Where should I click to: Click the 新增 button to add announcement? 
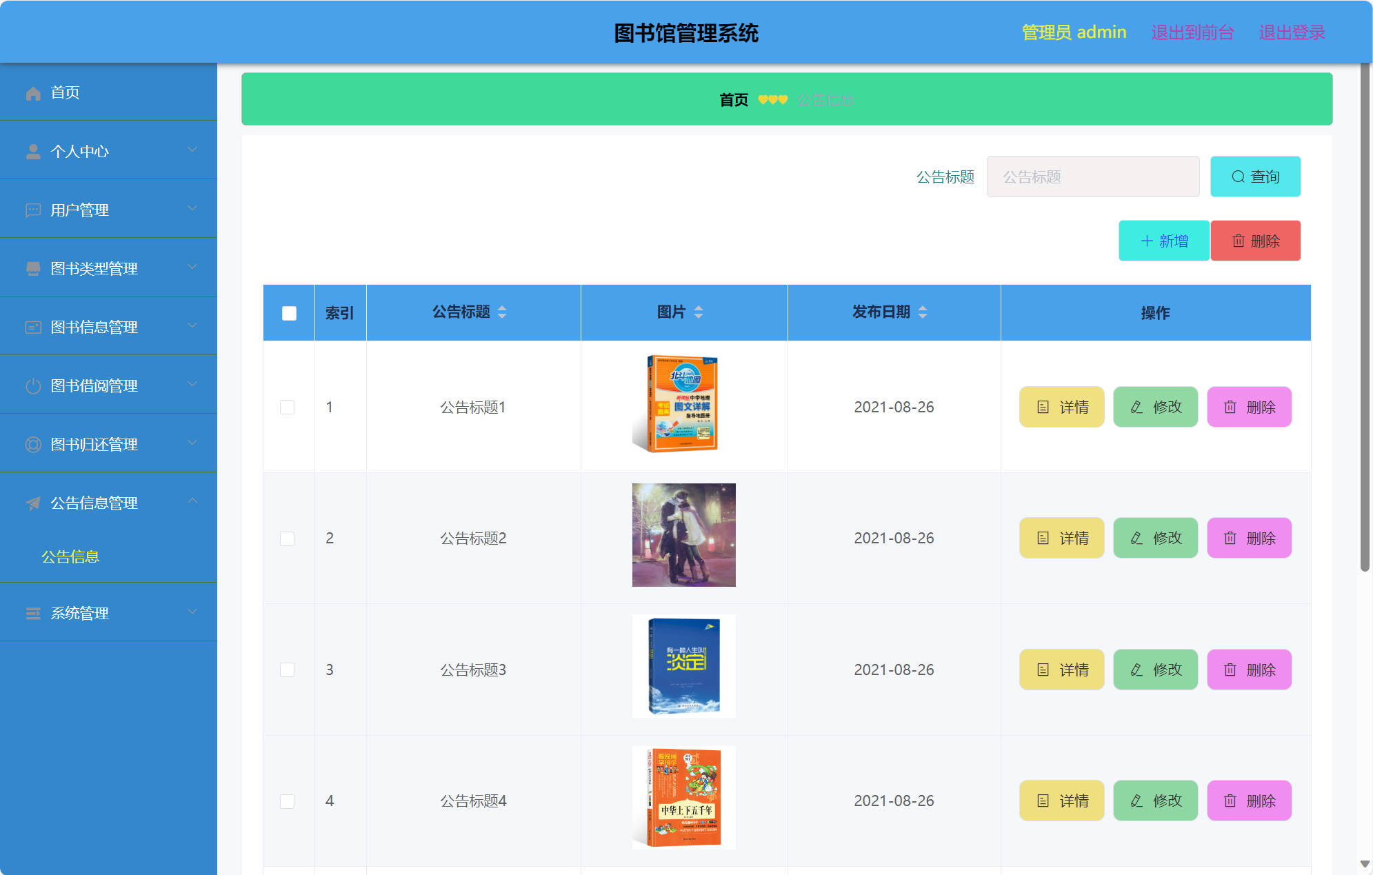[1164, 241]
